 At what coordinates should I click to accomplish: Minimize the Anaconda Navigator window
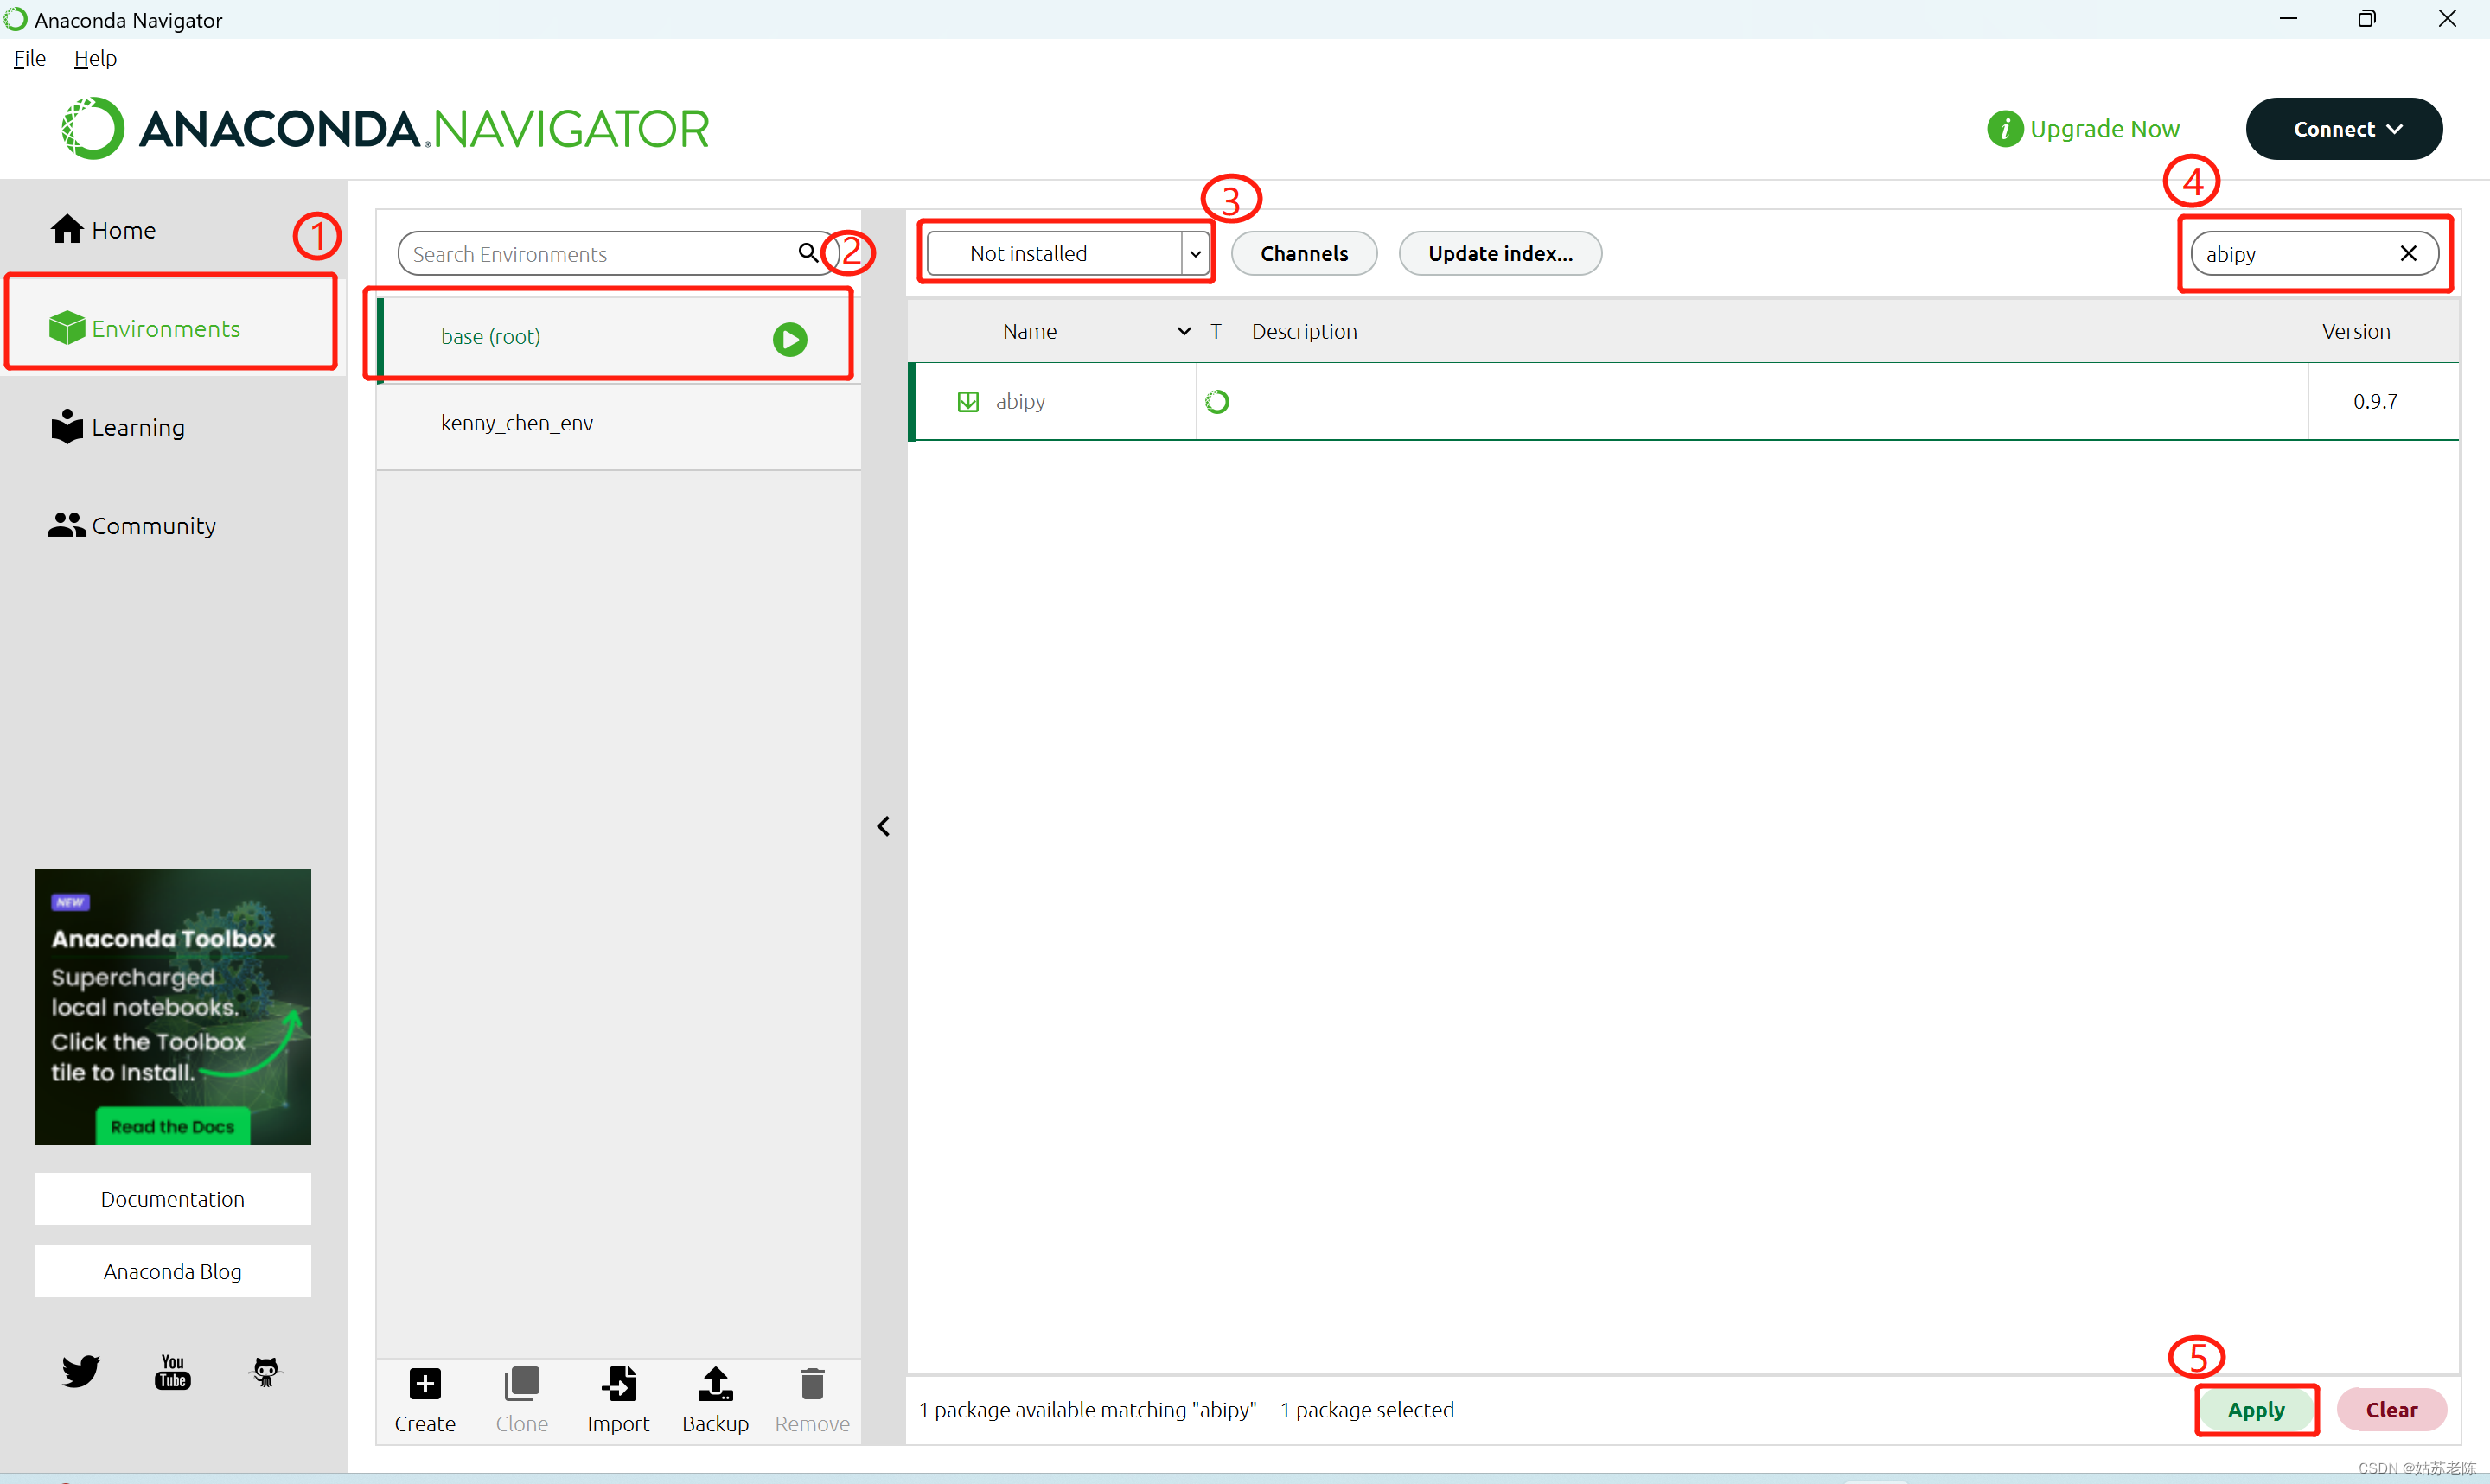coord(2288,19)
